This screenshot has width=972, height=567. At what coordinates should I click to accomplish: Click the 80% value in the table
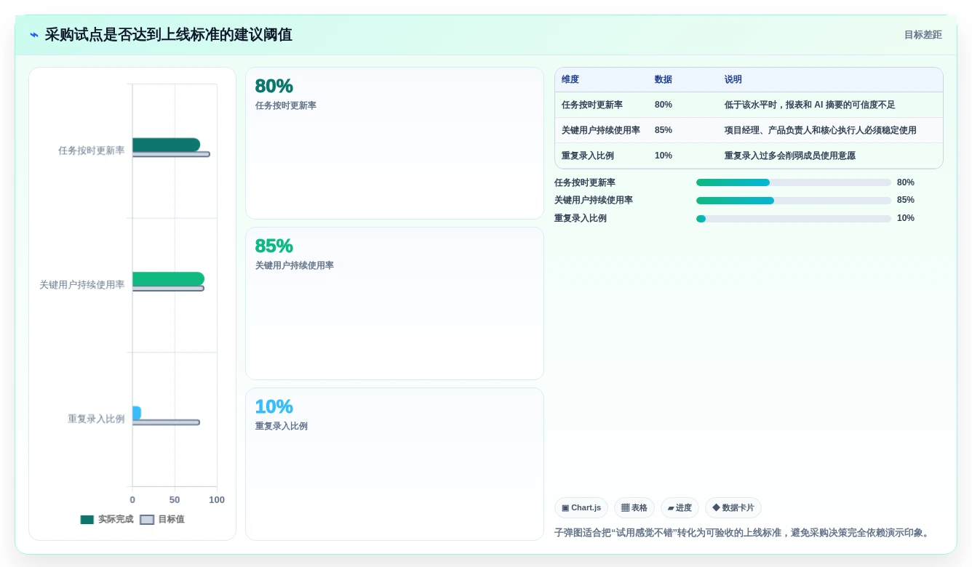pos(664,105)
